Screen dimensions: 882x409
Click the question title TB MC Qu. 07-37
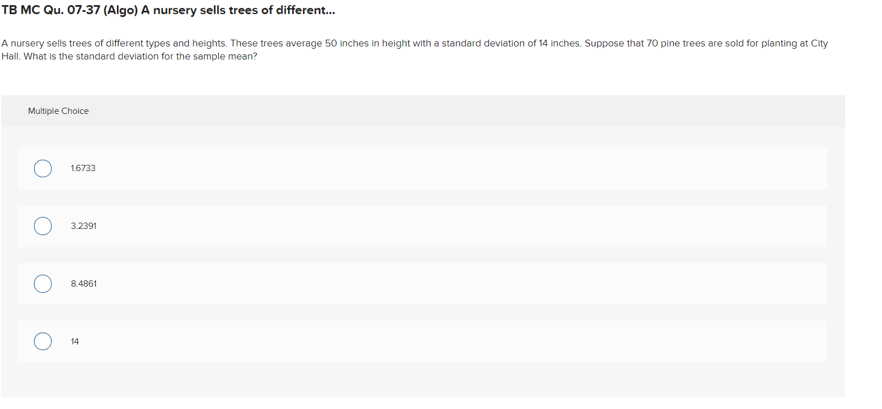pyautogui.click(x=167, y=10)
